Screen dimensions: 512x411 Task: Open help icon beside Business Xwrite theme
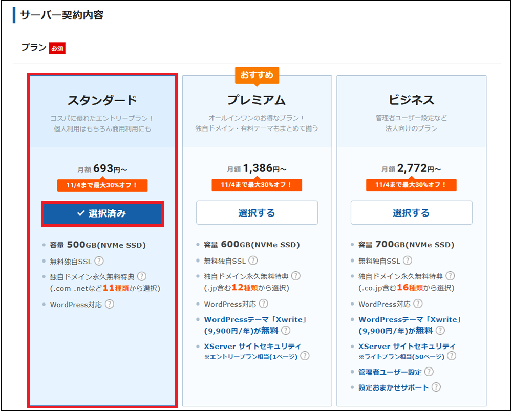(x=440, y=330)
